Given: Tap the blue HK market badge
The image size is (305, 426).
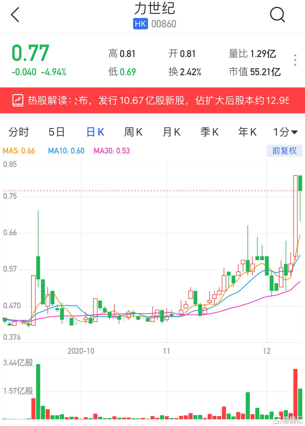Looking at the screenshot, I should coord(140,24).
